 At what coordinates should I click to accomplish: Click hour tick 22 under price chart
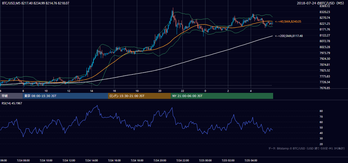[x=182, y=91]
